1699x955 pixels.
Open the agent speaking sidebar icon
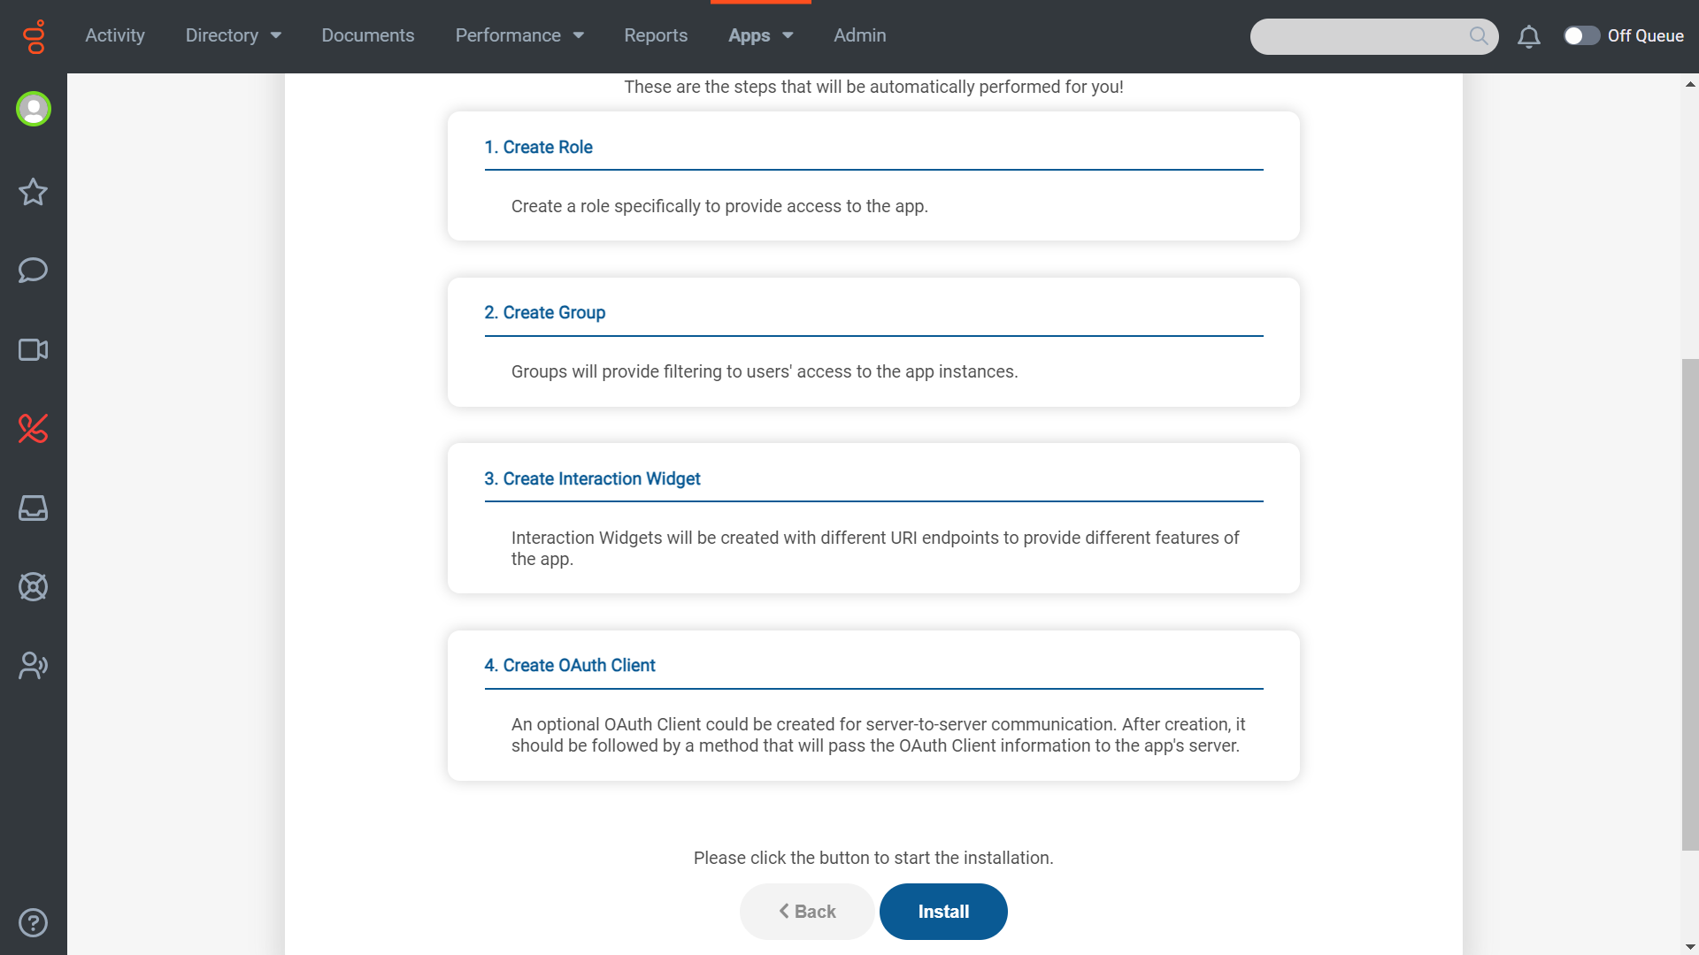click(34, 666)
